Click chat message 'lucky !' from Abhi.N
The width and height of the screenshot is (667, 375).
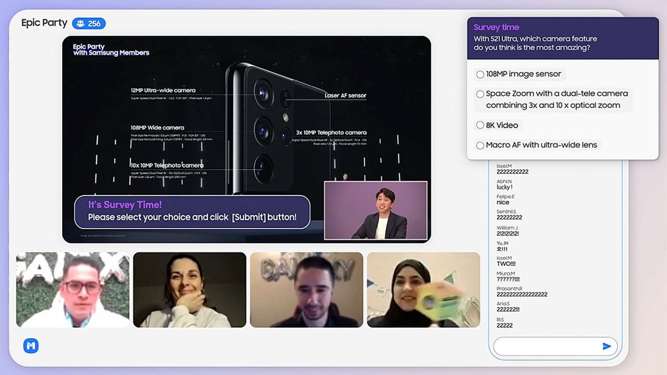[504, 187]
